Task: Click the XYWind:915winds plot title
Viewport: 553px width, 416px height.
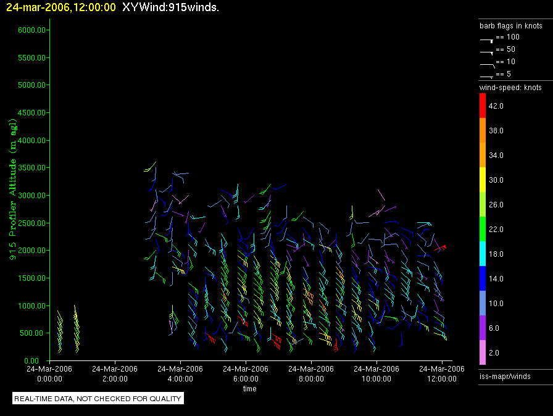Action: [170, 7]
